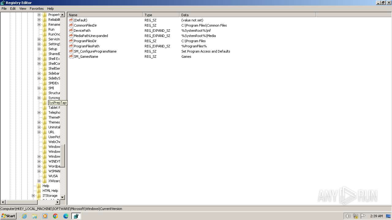Select the ProgramFilesDir value icon
This screenshot has height=220, width=392.
pos(71,41)
